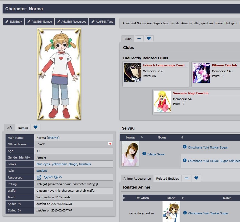Viewport: 240px width, 222px height.
Task: Open the Lelouch Lamperouge Fanclub link
Action: (165, 65)
